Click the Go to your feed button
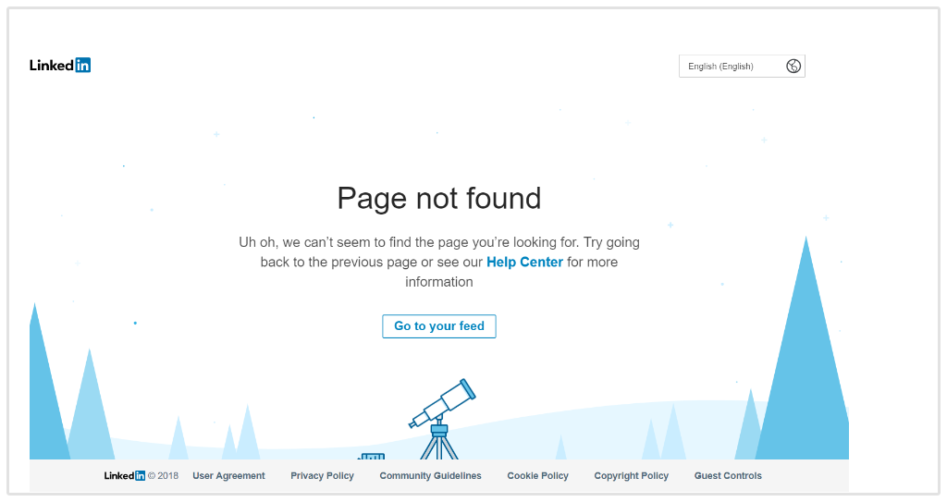This screenshot has height=502, width=947. coord(439,326)
